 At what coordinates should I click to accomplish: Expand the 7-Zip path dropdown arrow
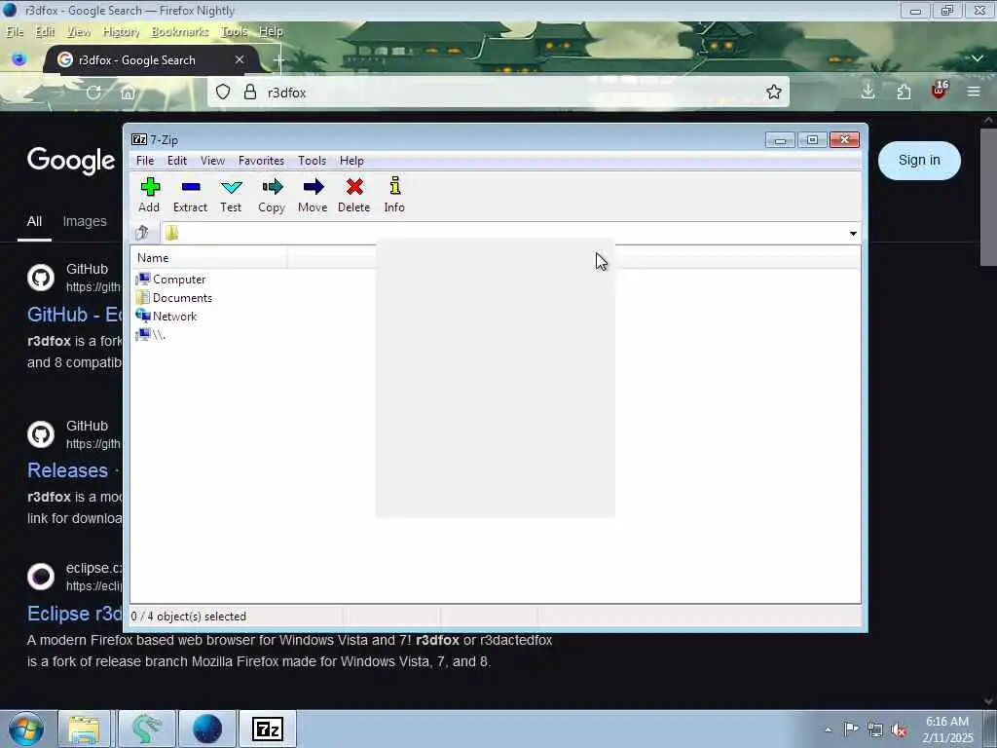tap(853, 234)
